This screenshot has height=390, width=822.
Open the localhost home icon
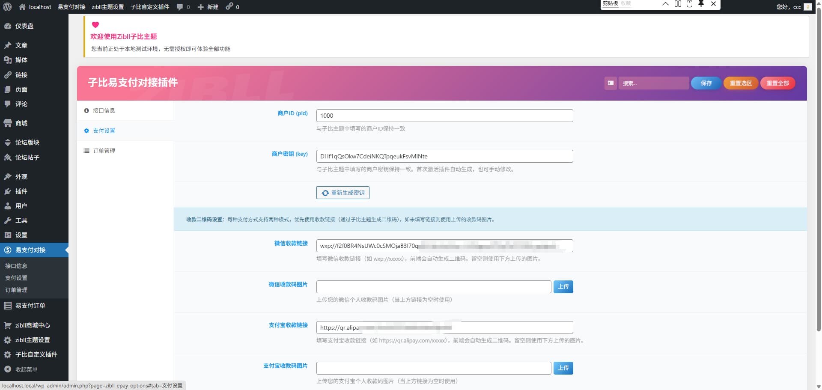pyautogui.click(x=22, y=7)
